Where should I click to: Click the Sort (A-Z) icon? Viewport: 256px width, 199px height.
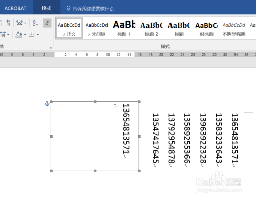coord(35,23)
